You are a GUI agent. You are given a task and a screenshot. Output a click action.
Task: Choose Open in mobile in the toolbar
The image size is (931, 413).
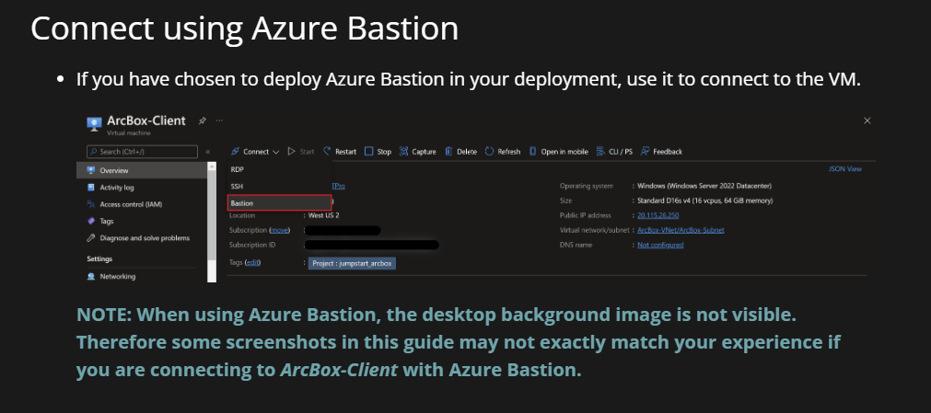pos(559,152)
